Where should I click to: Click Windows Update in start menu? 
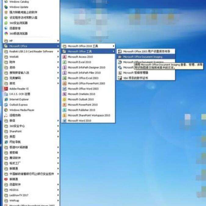31,7
